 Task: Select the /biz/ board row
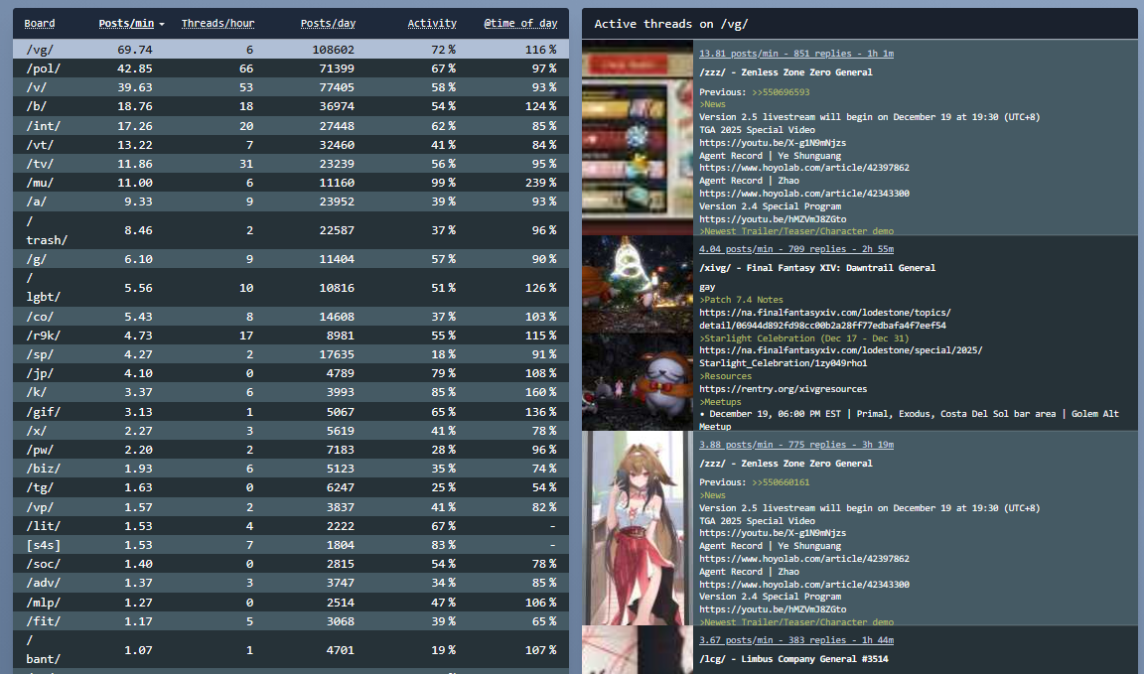(290, 469)
